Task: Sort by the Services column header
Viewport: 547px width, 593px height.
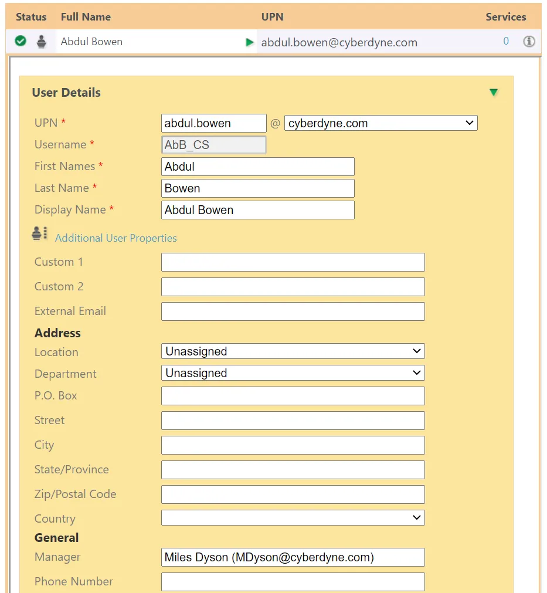Action: (x=505, y=17)
